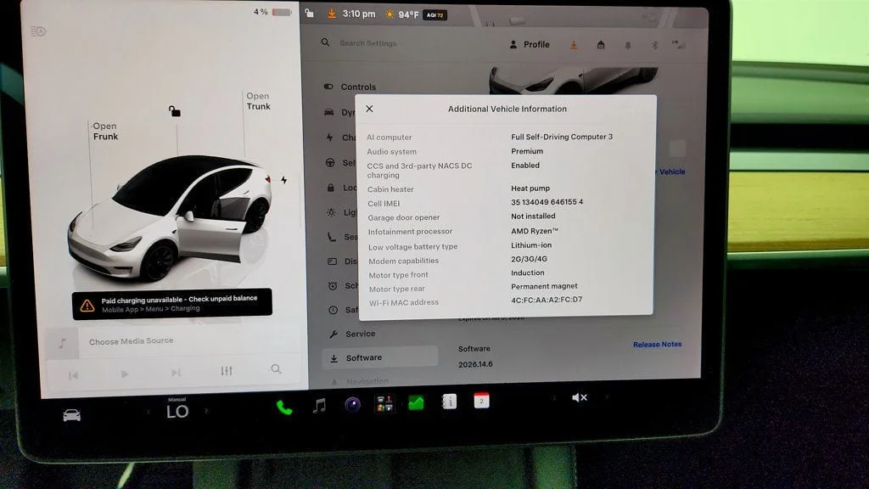The width and height of the screenshot is (869, 489).
Task: Tap the 3:10 pm clock
Action: point(359,14)
